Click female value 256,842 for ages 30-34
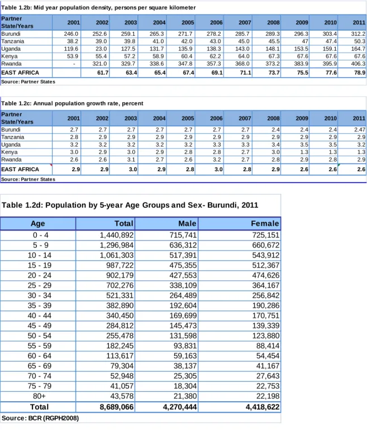This screenshot has width=367, height=433. point(266,295)
